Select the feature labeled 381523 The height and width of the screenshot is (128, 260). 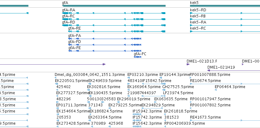tap(171, 117)
